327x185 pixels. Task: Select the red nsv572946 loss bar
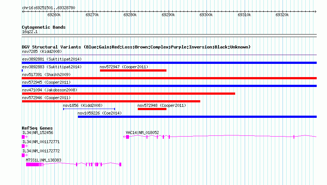pyautogui.click(x=111, y=101)
